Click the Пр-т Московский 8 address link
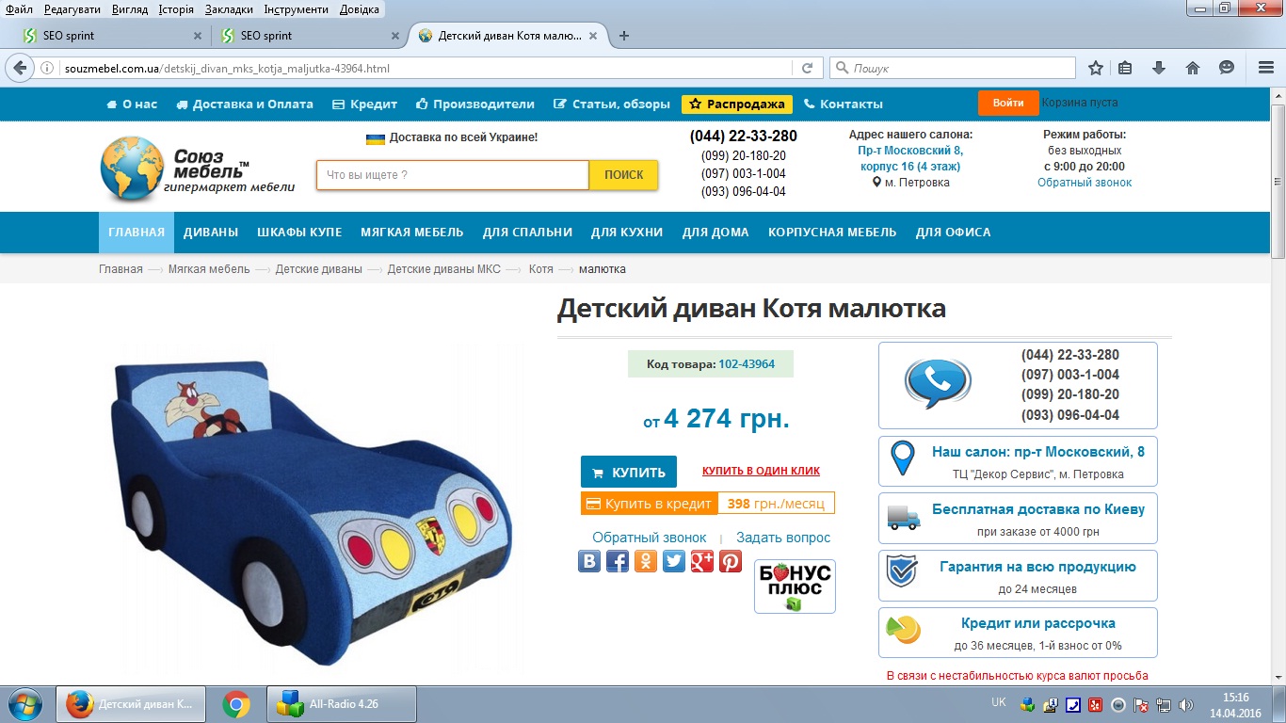Screen dimensions: 1286x723 tap(910, 158)
